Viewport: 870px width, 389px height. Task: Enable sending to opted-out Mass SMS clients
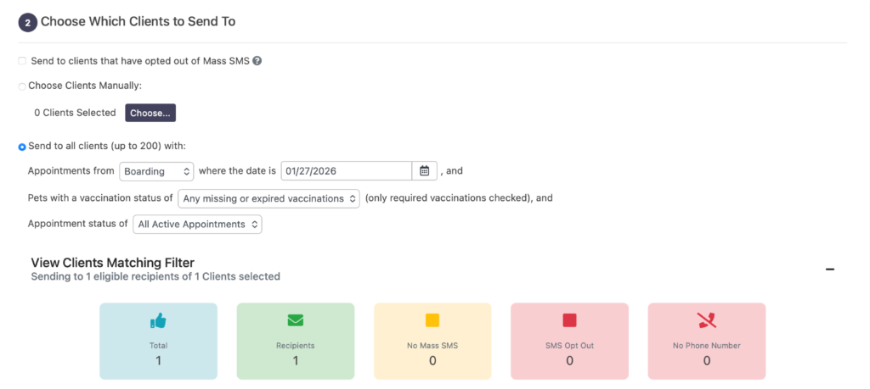(x=22, y=61)
